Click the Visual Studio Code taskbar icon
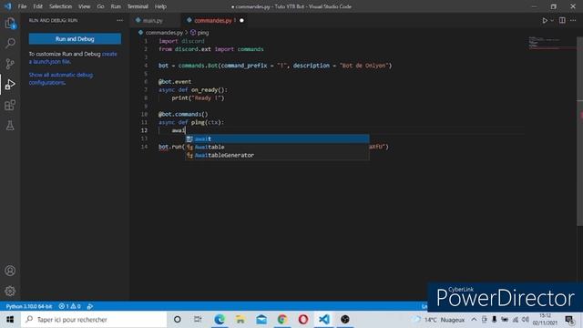 pyautogui.click(x=324, y=320)
